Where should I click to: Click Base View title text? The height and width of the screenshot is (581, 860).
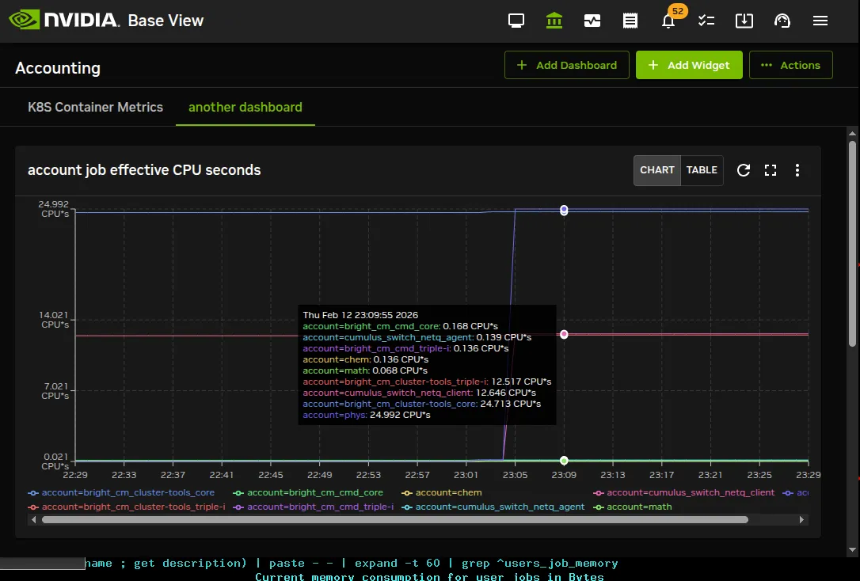tap(166, 21)
